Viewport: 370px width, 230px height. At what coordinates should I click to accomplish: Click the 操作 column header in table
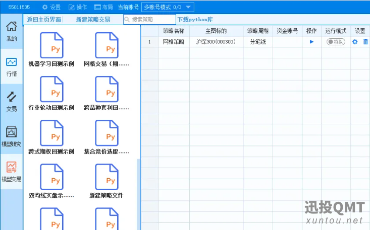click(311, 31)
